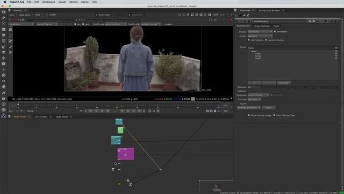Click the Pause viewer updating icon
This screenshot has height=194, width=344.
(x=210, y=15)
